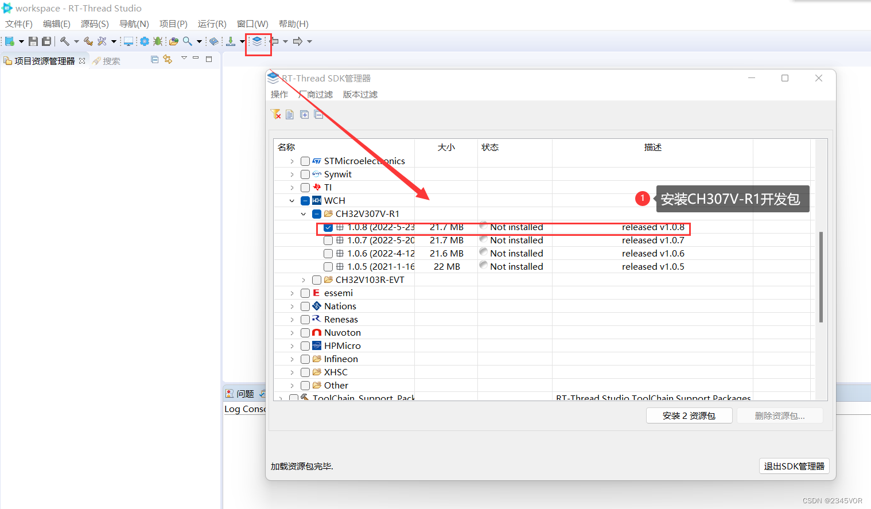The height and width of the screenshot is (509, 871).
Task: Open the RT-Thread SDK Manager toolbar icon
Action: (x=258, y=41)
